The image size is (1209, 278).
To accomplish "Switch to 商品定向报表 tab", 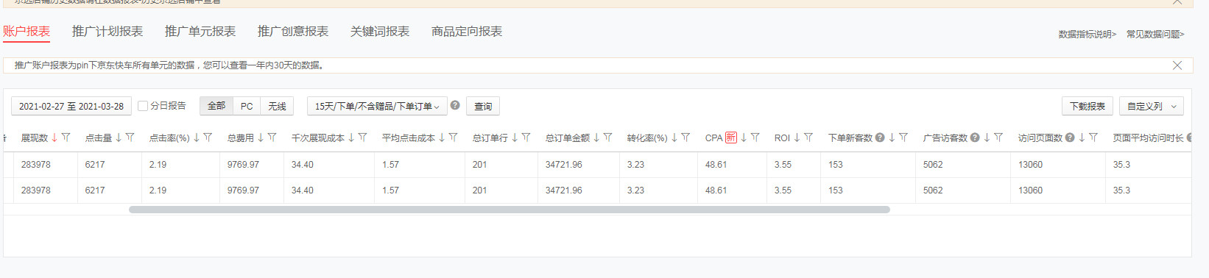I will [x=467, y=32].
